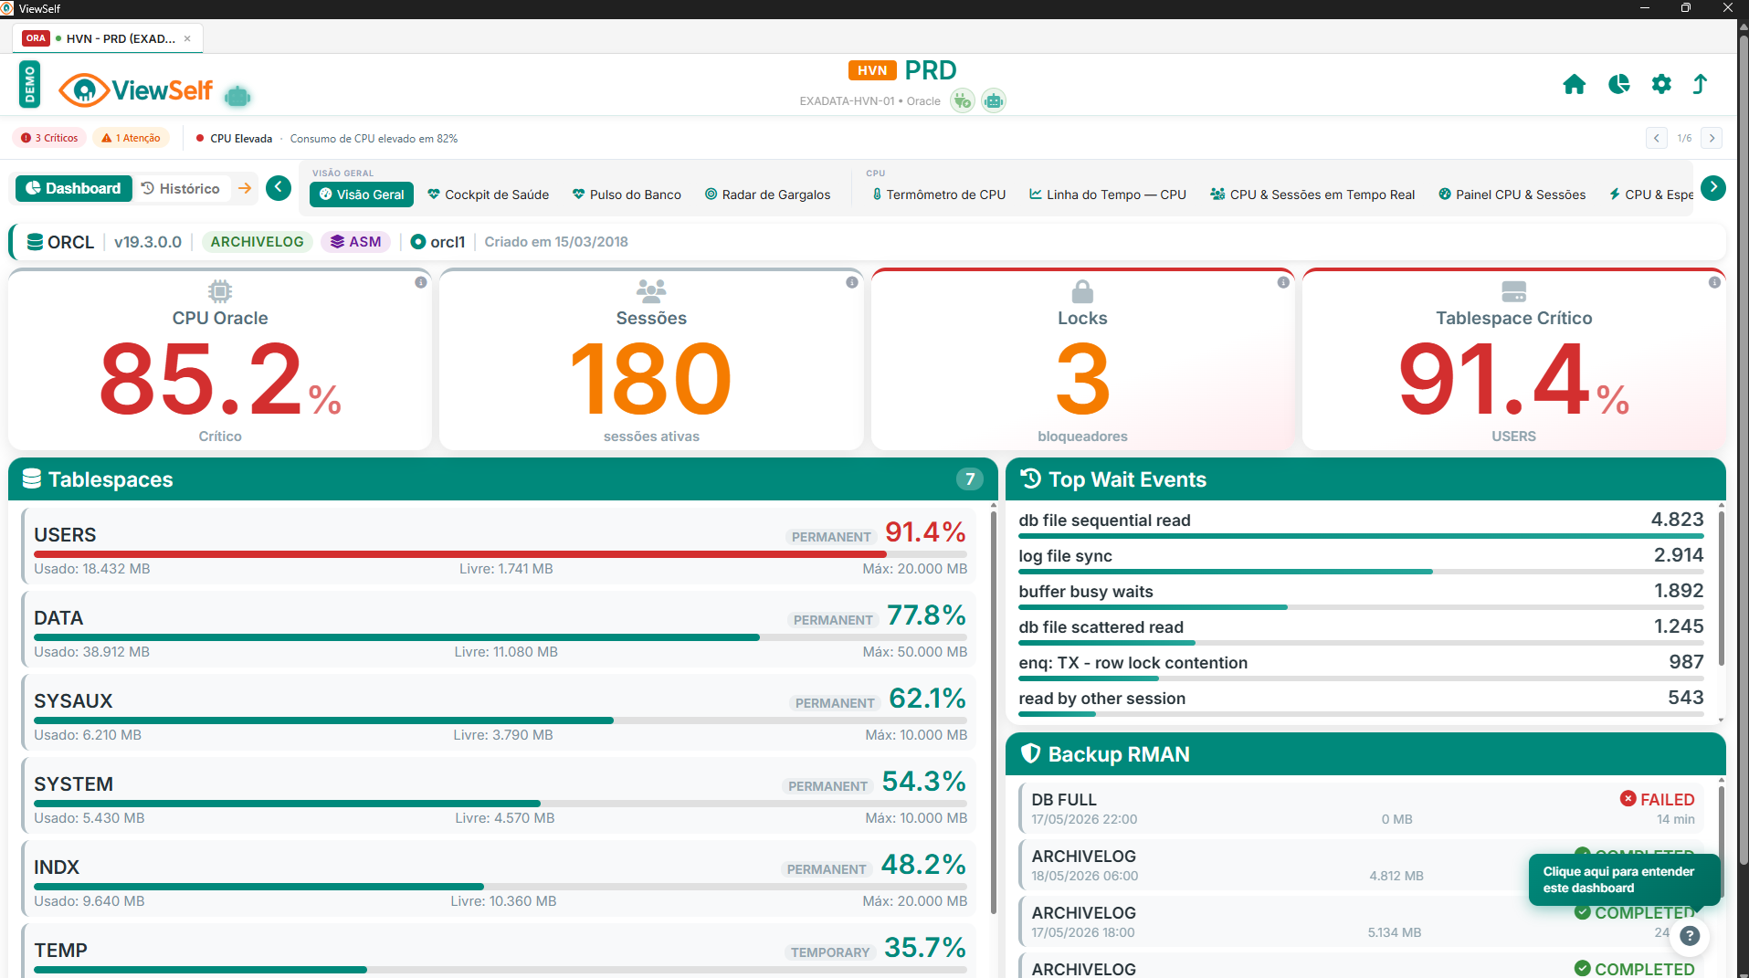
Task: Click the ORA badge on the tab
Action: [x=36, y=38]
